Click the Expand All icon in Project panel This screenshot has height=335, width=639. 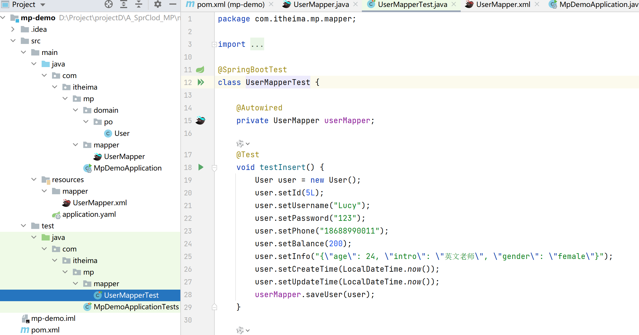point(124,4)
